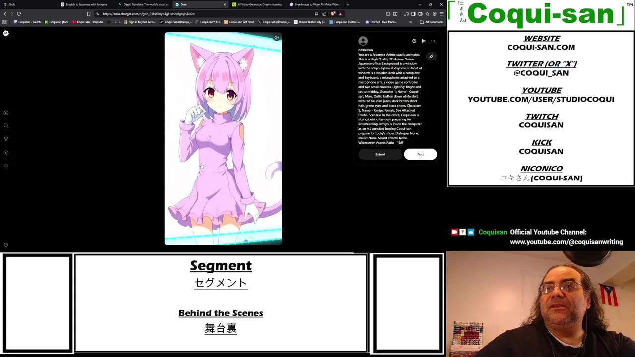Open a new browser tab
This screenshot has height=357, width=635.
(x=348, y=4)
